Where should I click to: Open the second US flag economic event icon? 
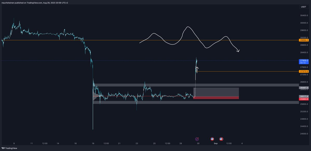(221, 139)
